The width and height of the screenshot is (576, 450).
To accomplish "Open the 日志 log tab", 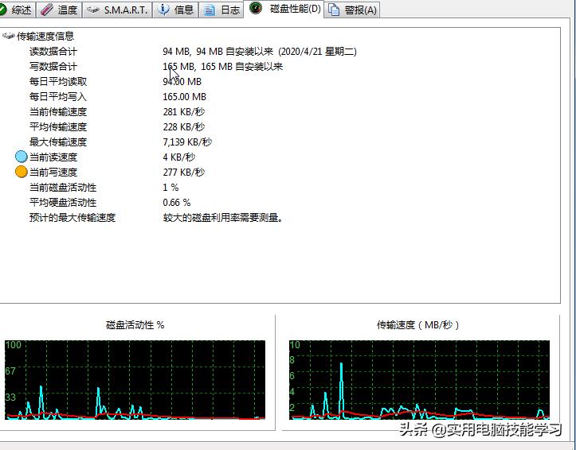I will point(221,10).
